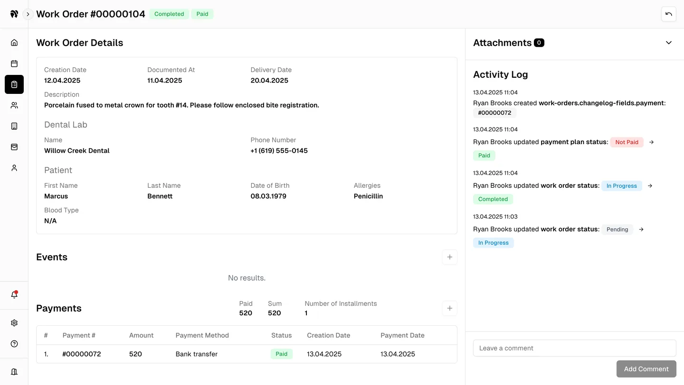Click the Payment Date column header
684x385 pixels.
tap(402, 335)
